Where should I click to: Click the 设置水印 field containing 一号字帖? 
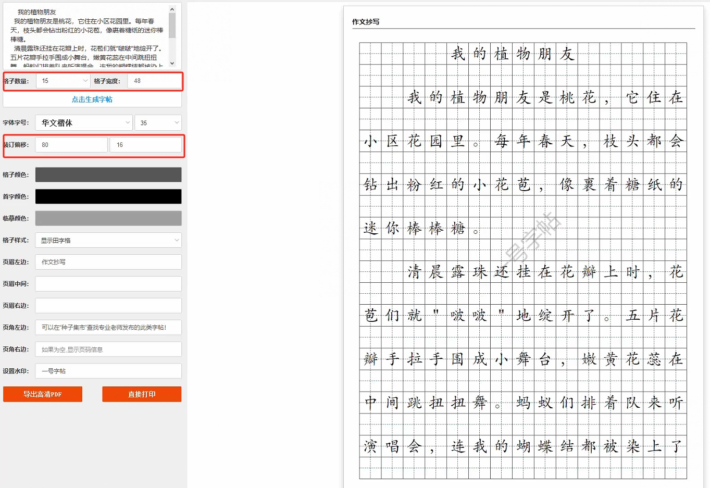(108, 371)
